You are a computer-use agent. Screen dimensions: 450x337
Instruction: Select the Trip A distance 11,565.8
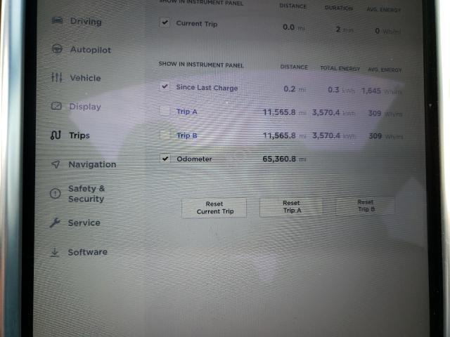tap(279, 112)
